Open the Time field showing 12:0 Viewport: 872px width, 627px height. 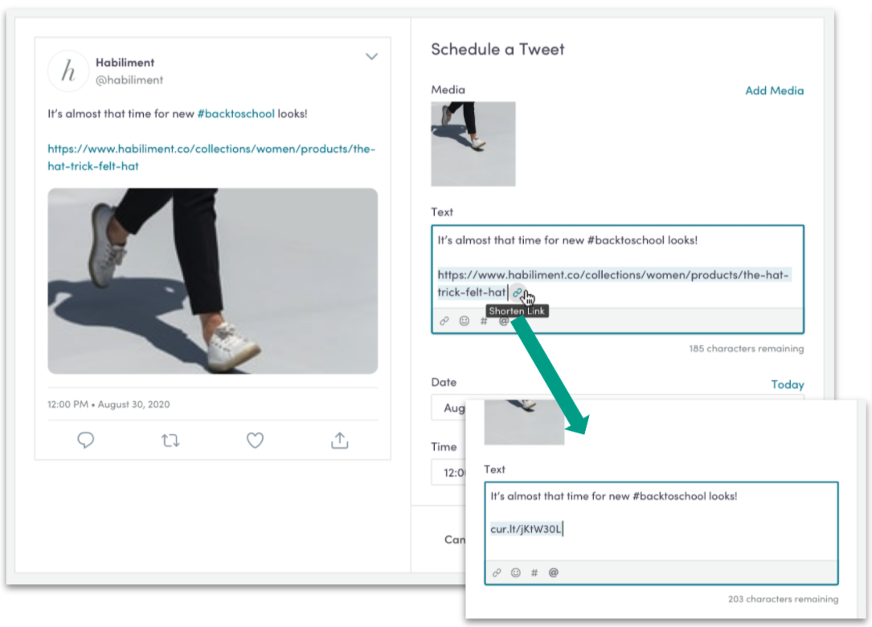coord(448,473)
